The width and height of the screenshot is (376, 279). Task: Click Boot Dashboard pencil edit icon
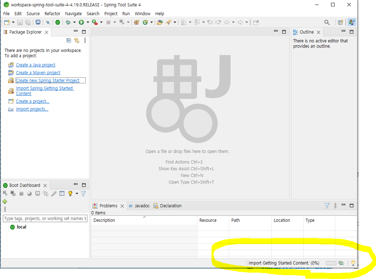point(54,194)
